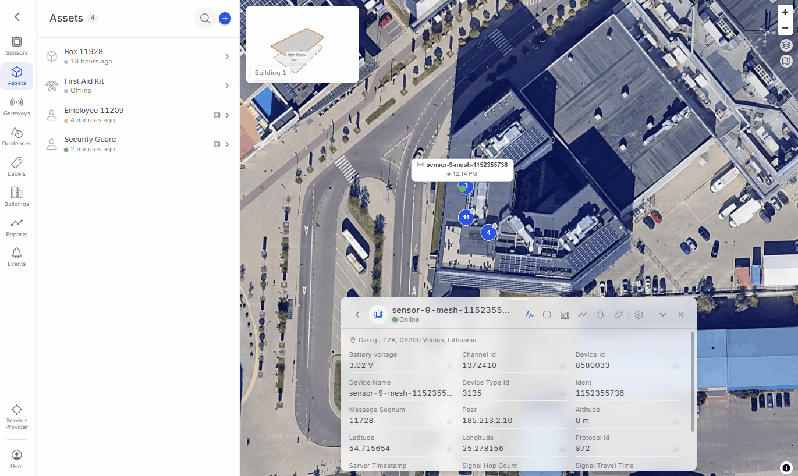This screenshot has width=798, height=476.
Task: Open the map layers icon
Action: 786,45
